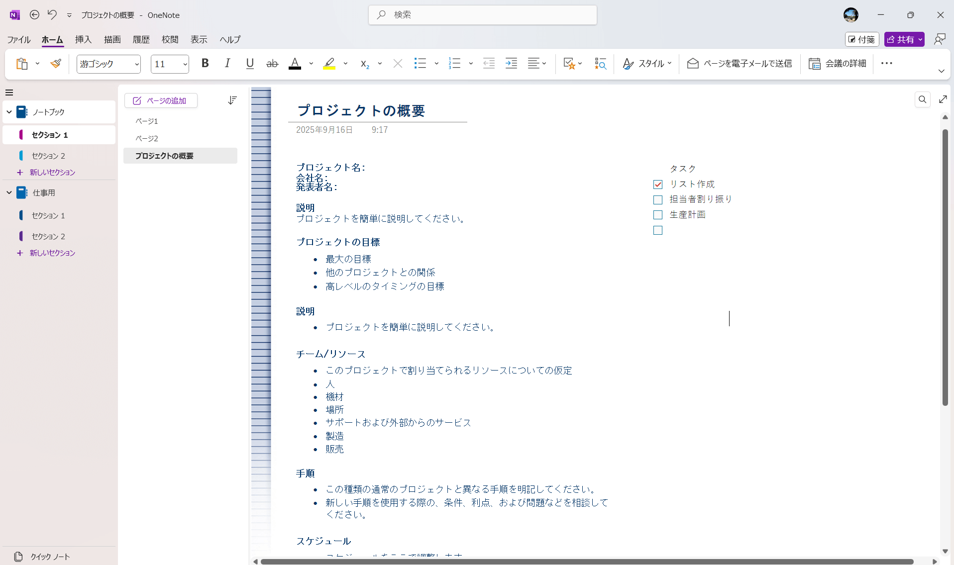Click the Format Painter brush icon
Screen dimensions: 954x565
tap(56, 64)
